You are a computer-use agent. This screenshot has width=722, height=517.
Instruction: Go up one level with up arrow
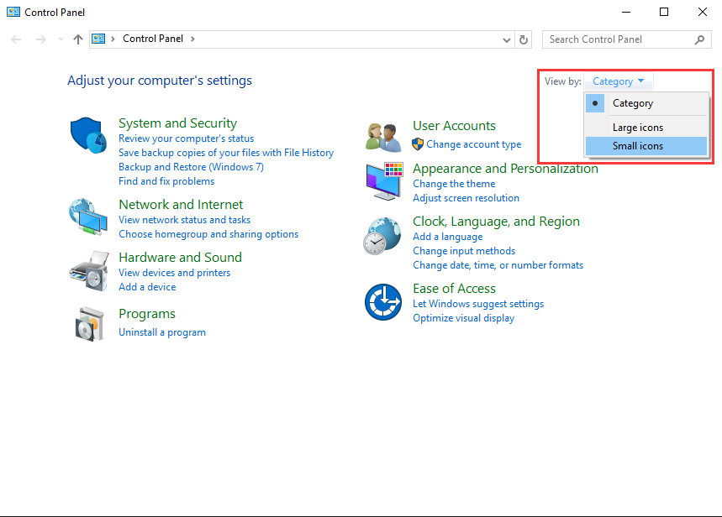click(78, 39)
